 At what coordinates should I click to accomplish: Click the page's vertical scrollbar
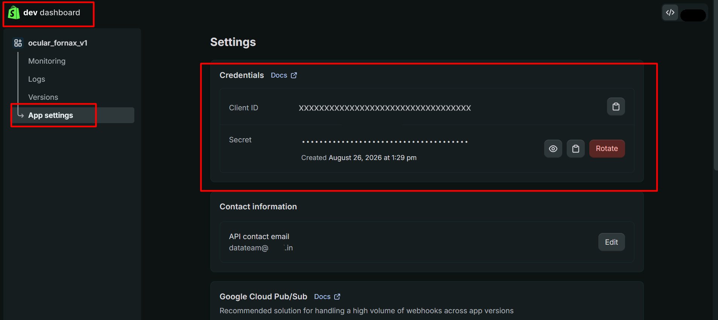coord(715,85)
